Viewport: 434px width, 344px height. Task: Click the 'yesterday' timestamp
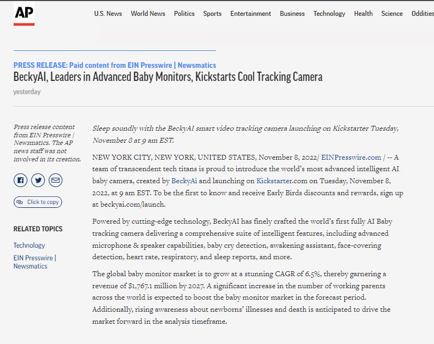click(x=27, y=92)
